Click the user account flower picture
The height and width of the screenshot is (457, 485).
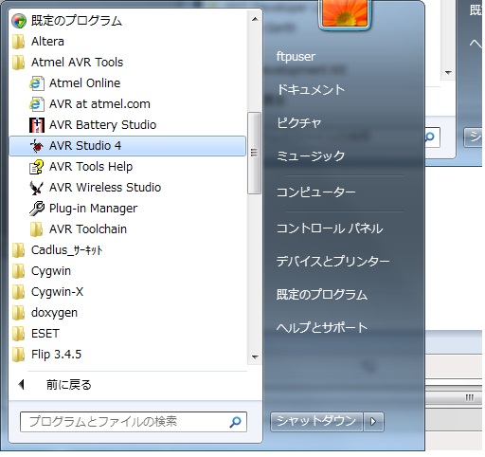[345, 13]
